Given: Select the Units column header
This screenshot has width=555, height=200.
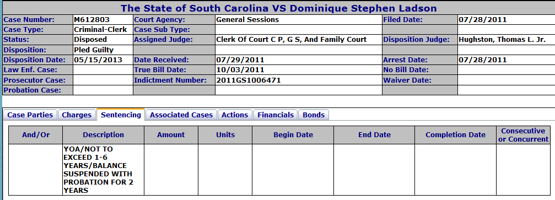Looking at the screenshot, I should click(225, 135).
